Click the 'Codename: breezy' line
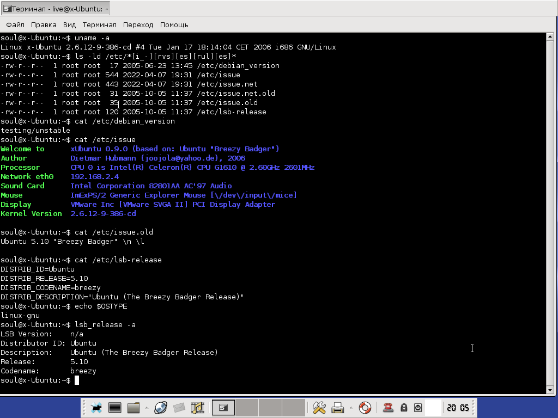 tap(48, 371)
